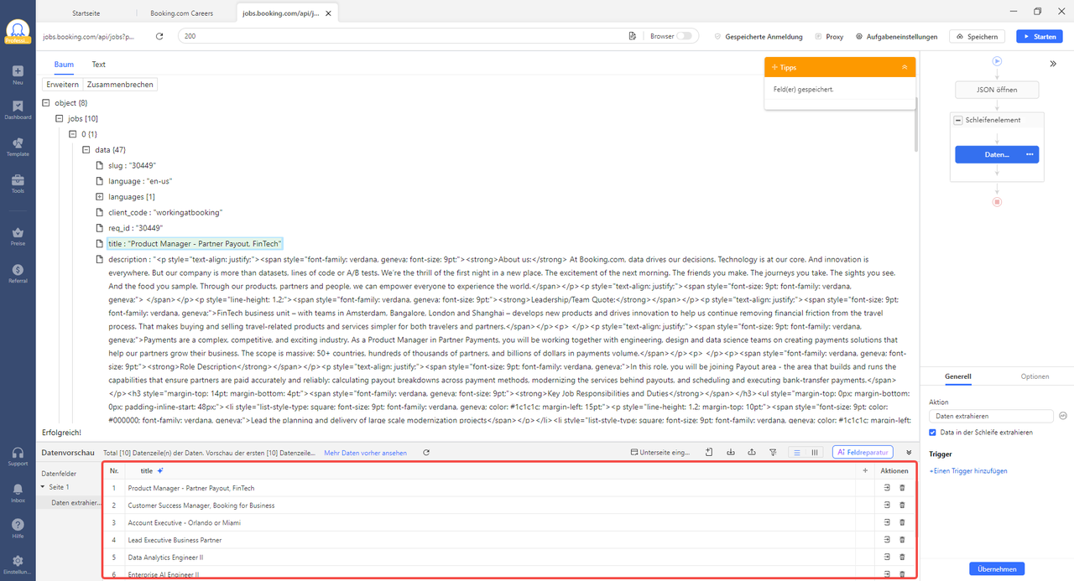Toggle the Browser switch
Viewport: 1074px width, 581px height.
686,36
